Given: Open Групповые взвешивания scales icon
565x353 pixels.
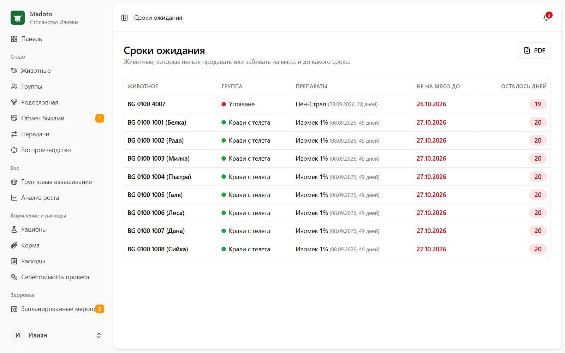Looking at the screenshot, I should 14,182.
